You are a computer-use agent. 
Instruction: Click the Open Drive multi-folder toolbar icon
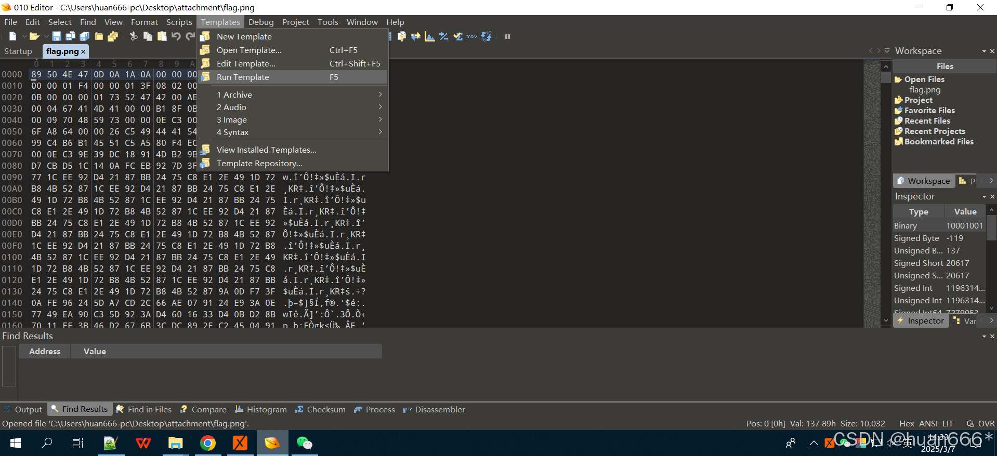[x=113, y=36]
